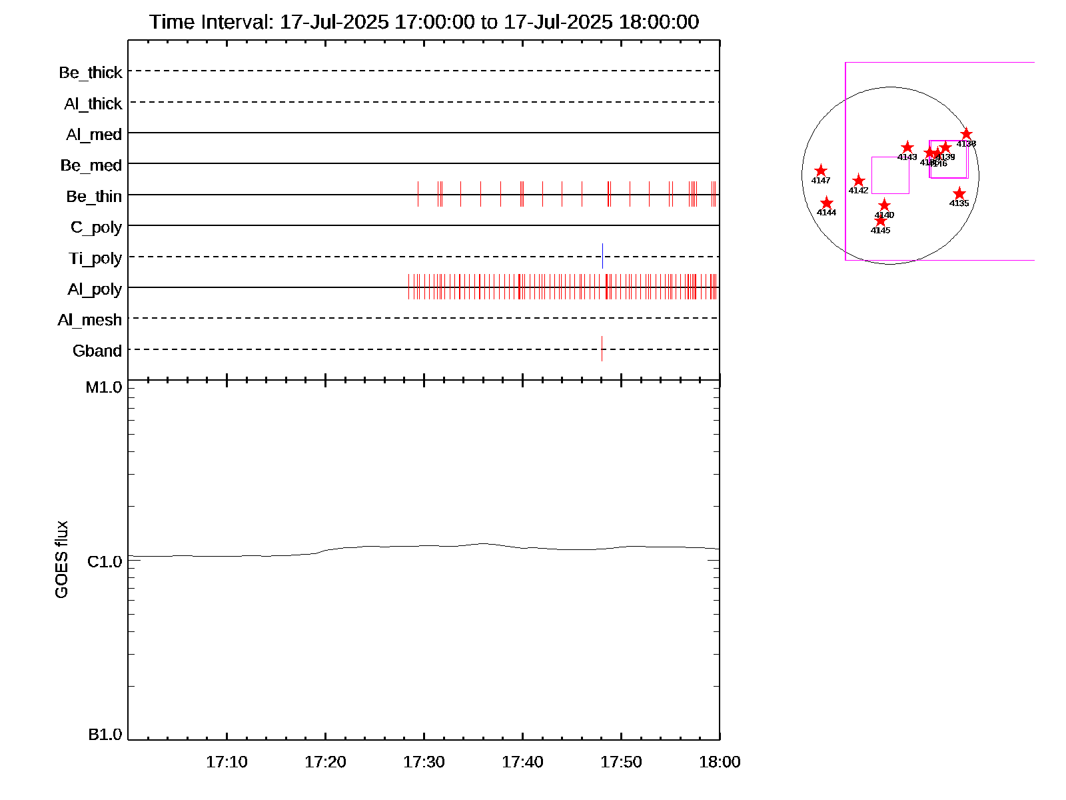Click the Be_thick filter row label
This screenshot has height=800, width=1066.
coord(91,72)
